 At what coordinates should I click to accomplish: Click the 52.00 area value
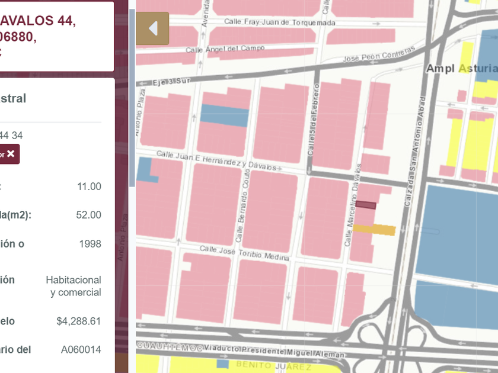[x=88, y=215]
